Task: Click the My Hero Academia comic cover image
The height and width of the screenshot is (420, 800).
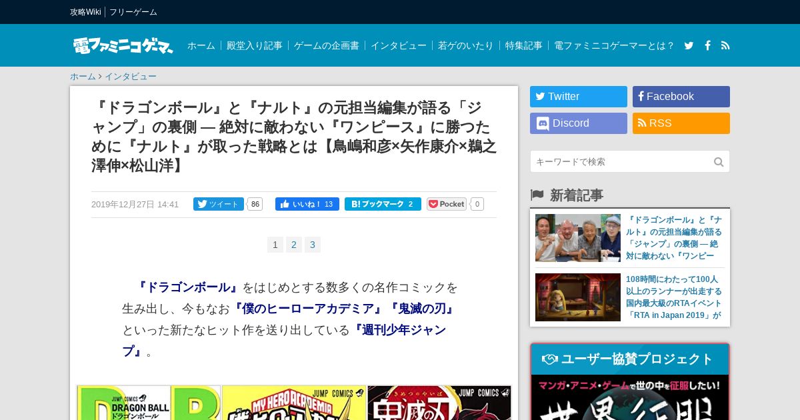Action: [x=294, y=403]
